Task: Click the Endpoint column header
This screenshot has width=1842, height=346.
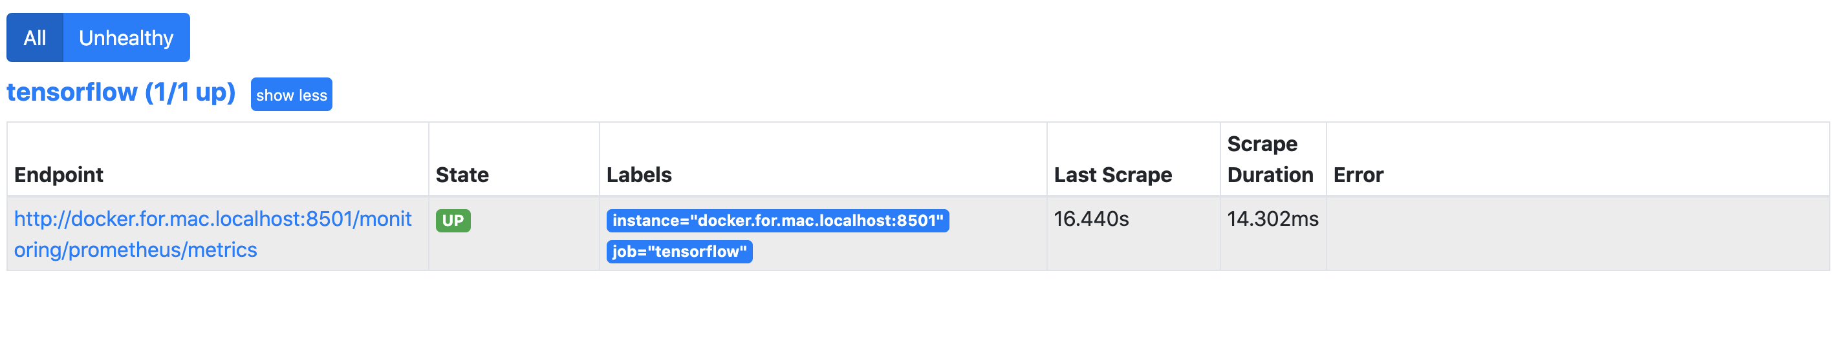Action: 59,175
